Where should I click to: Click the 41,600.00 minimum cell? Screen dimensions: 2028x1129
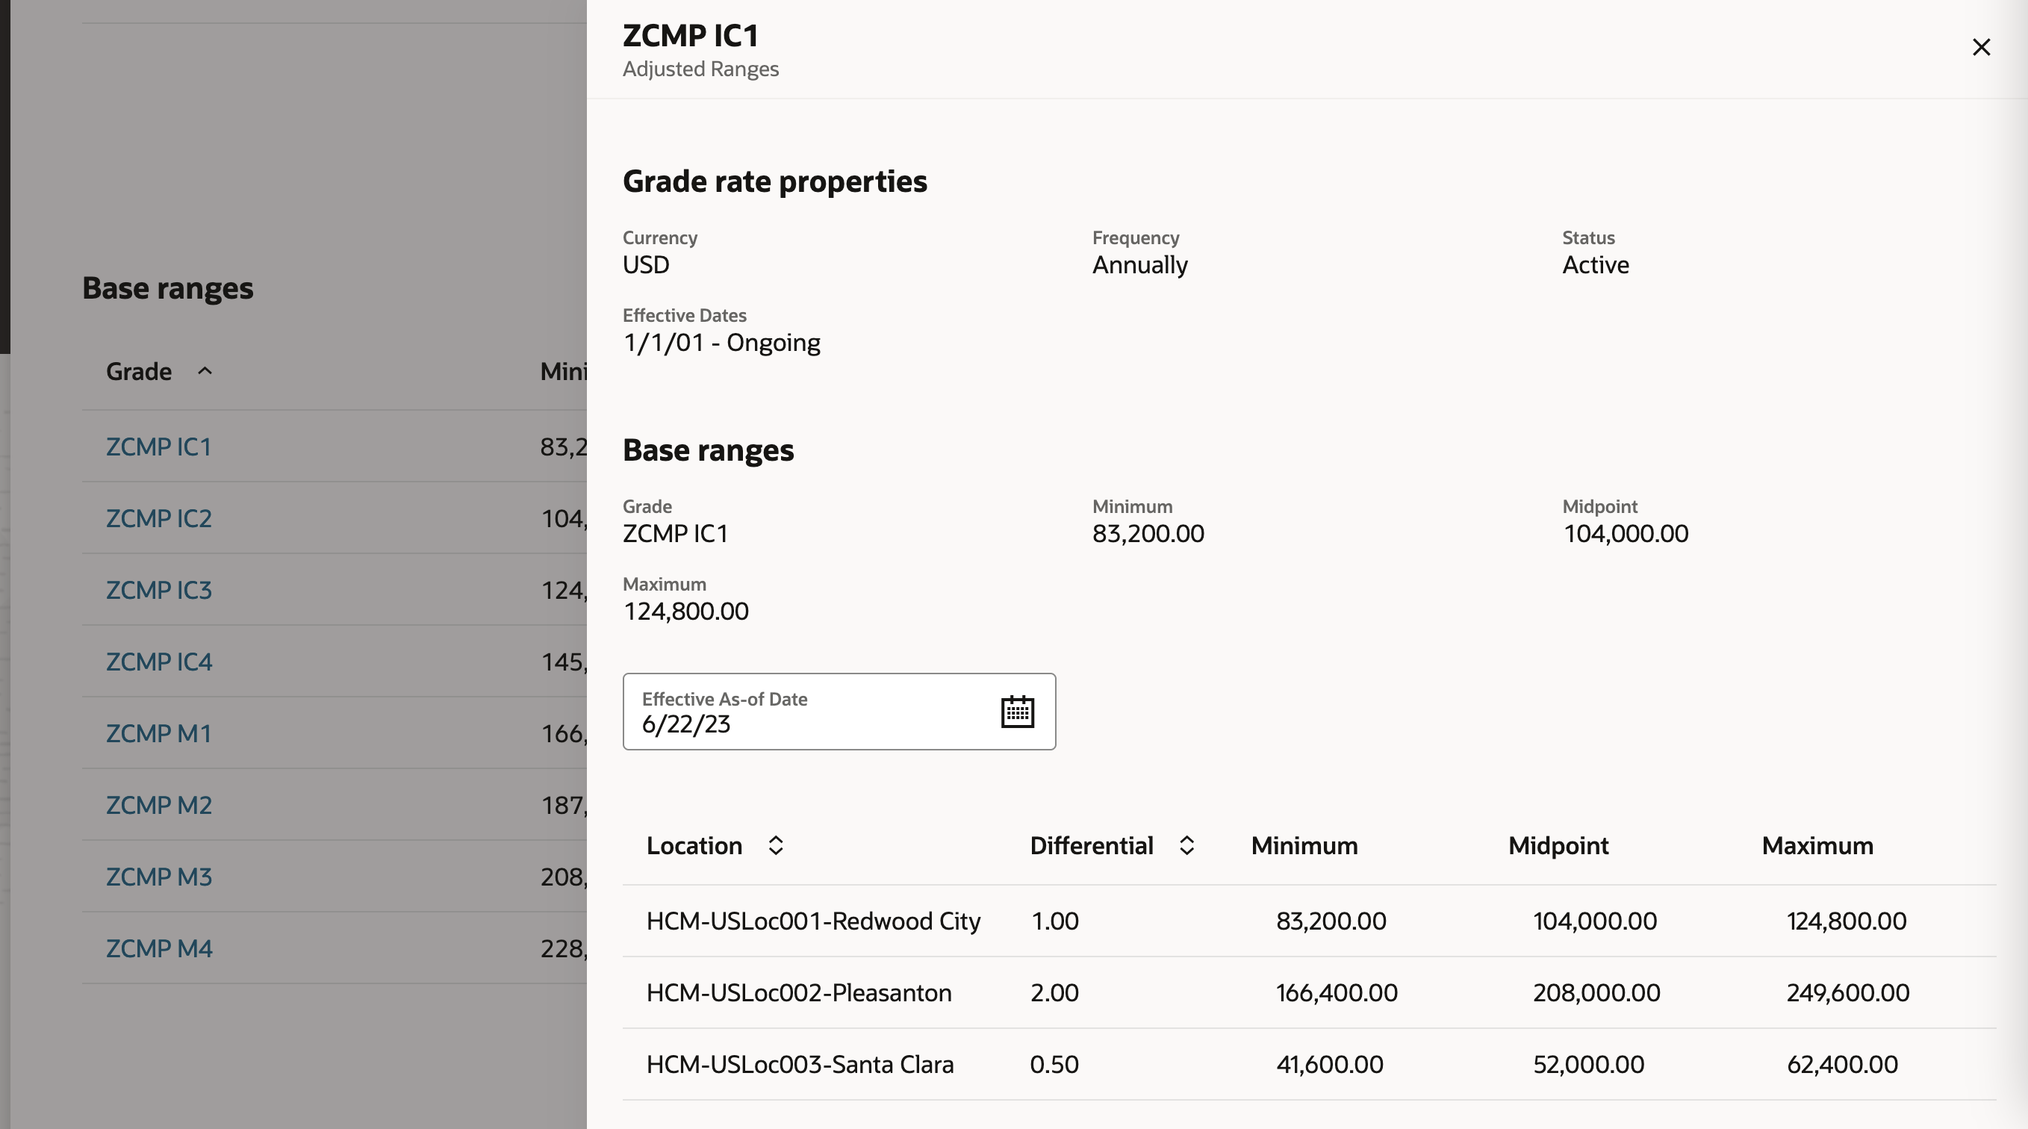click(x=1329, y=1065)
